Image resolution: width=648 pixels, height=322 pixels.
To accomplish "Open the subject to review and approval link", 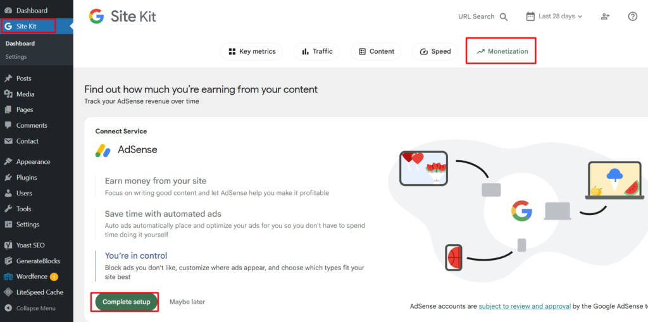I will tap(525, 306).
